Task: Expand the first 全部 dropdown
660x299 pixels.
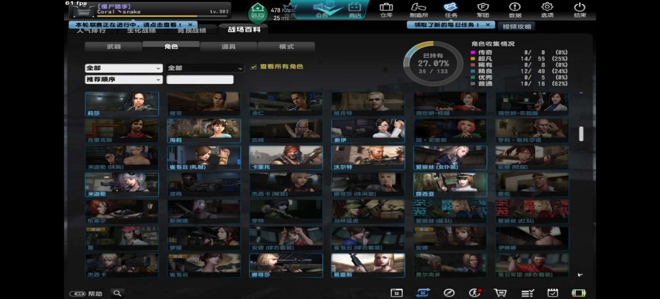Action: point(124,68)
